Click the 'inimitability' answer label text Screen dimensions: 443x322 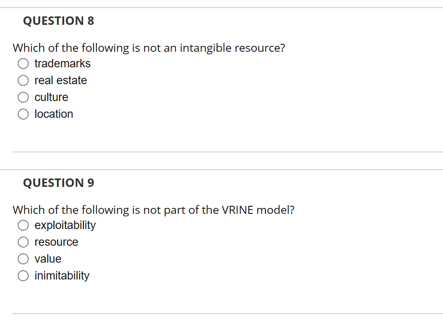click(x=62, y=276)
